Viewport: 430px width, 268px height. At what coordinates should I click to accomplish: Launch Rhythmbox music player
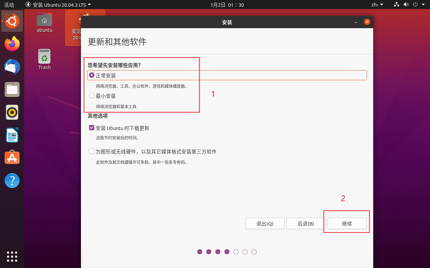coord(12,112)
